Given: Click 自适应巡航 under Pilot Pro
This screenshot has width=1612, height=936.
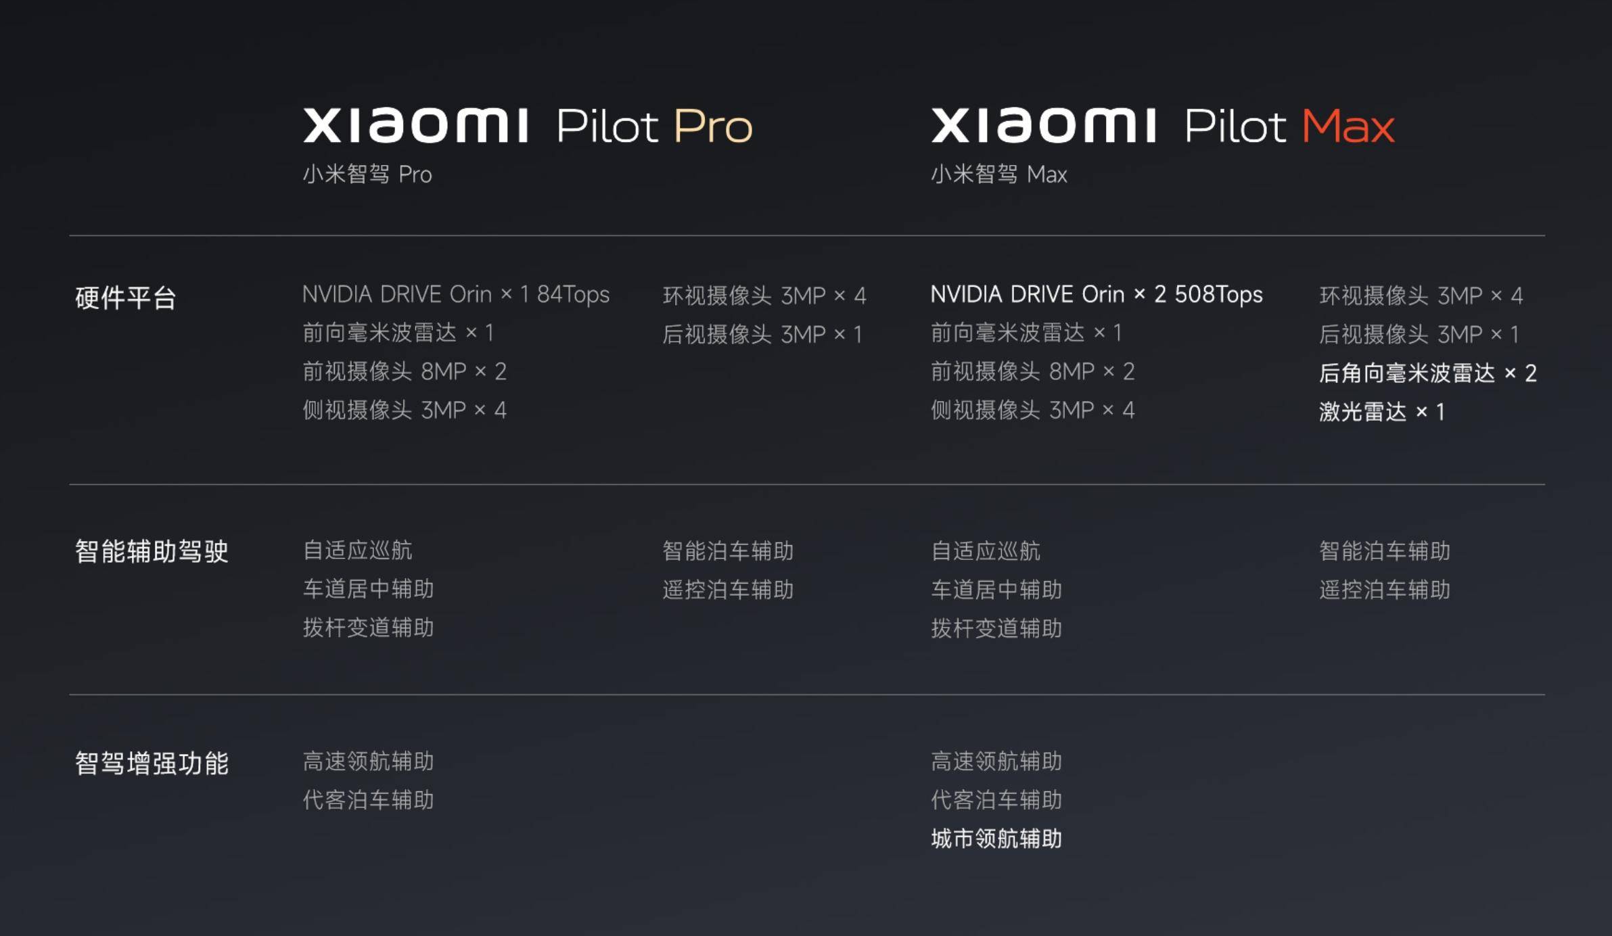Looking at the screenshot, I should pos(357,551).
